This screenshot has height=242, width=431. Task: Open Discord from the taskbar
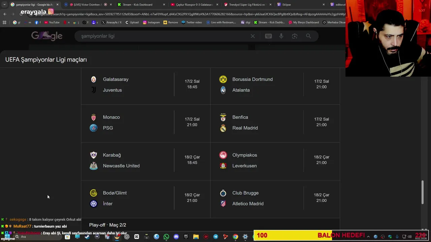(x=176, y=237)
